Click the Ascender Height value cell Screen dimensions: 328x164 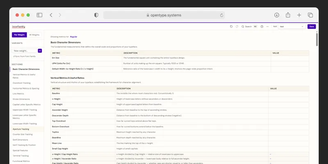pyautogui.click(x=289, y=110)
